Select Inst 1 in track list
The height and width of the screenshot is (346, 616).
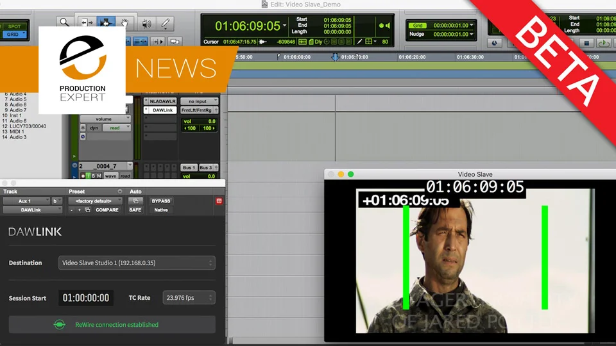16,116
